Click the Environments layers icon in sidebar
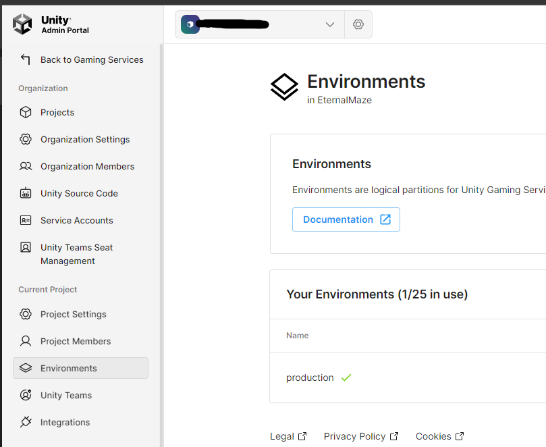Image resolution: width=546 pixels, height=447 pixels. [x=26, y=368]
